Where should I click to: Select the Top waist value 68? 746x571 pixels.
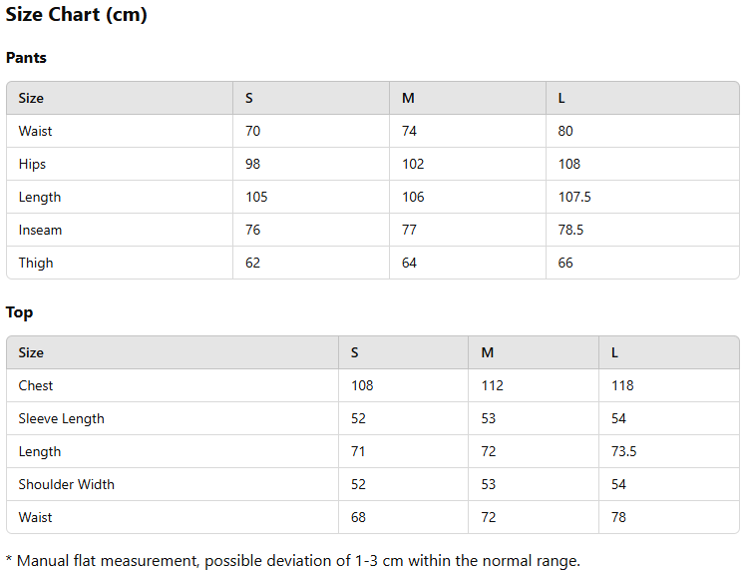click(359, 517)
